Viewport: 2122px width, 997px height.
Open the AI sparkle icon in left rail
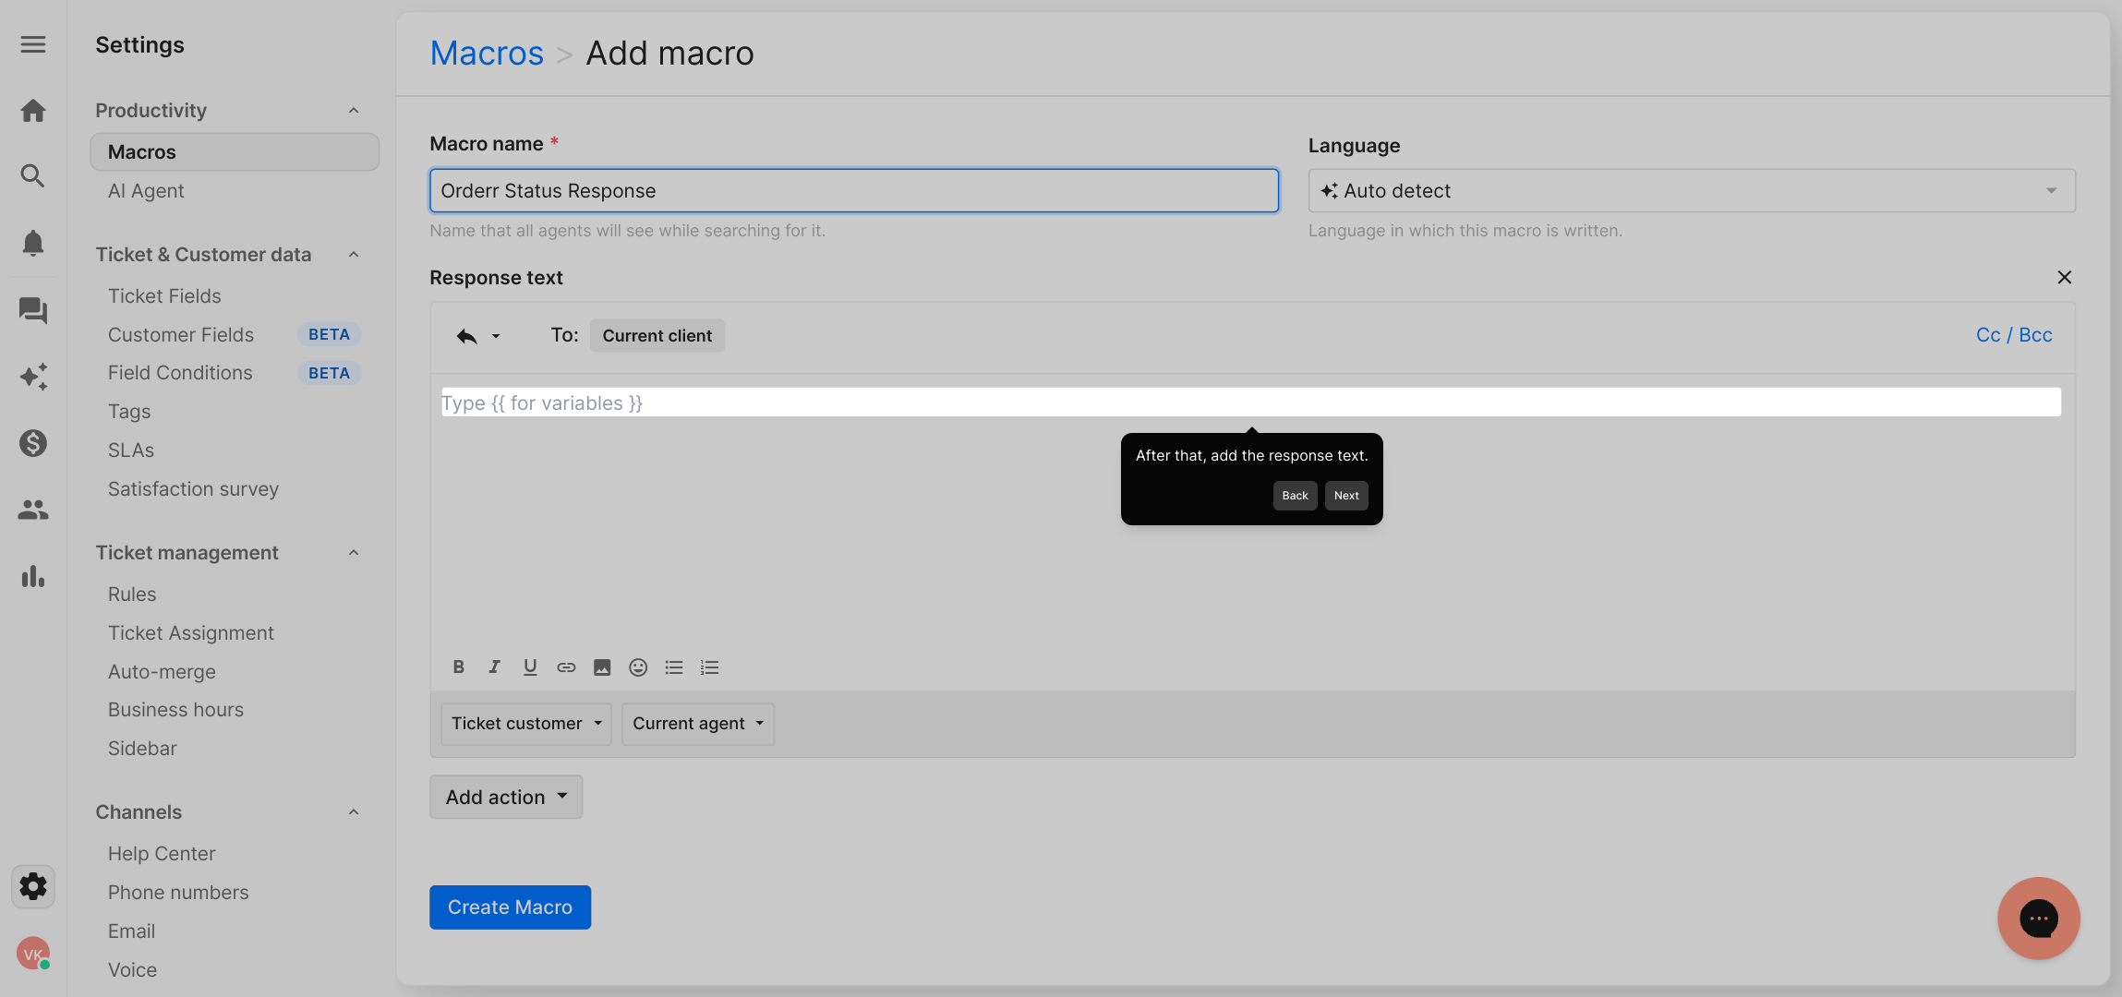33,377
